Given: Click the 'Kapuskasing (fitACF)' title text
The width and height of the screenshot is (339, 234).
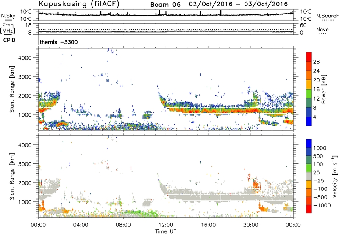Looking at the screenshot, I should click(x=79, y=4).
